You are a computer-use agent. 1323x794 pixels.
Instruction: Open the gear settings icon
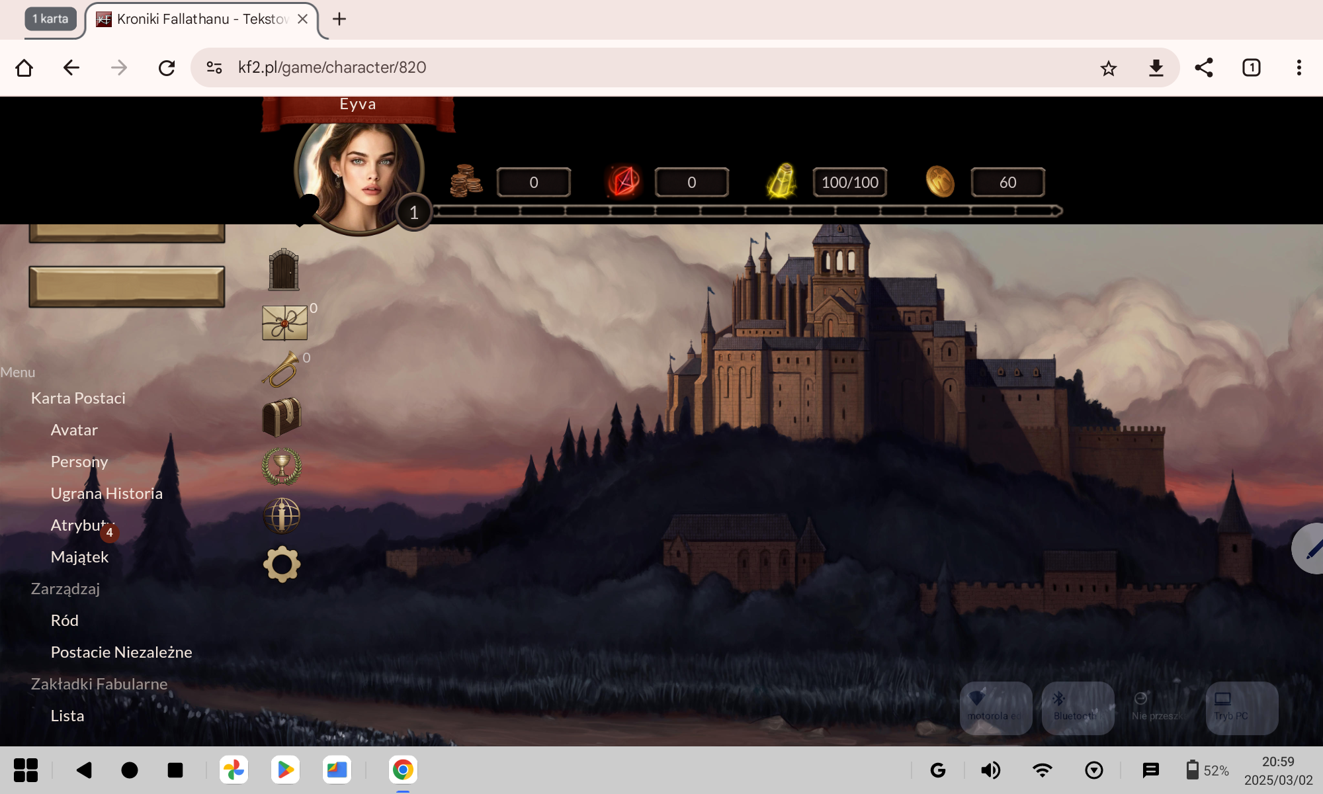click(x=282, y=564)
